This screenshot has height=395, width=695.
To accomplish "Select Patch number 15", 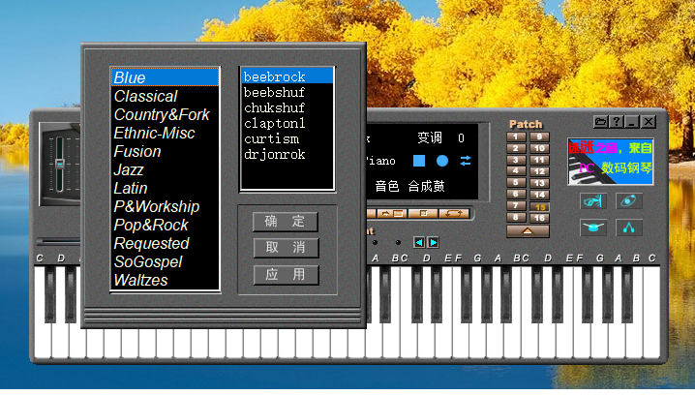I will point(539,207).
